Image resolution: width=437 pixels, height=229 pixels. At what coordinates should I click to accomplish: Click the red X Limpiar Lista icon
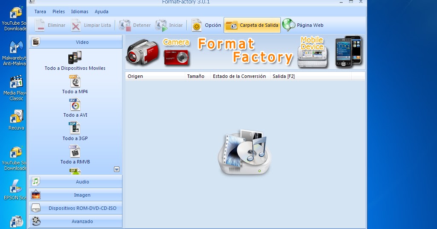coord(76,26)
